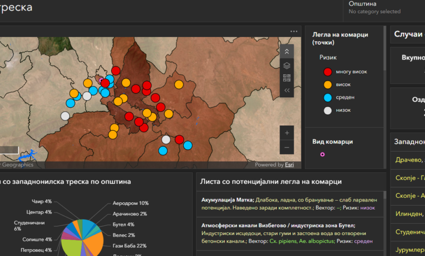Click the 'Петровец 4%' pie label
This screenshot has width=425, height=256.
pyautogui.click(x=37, y=251)
